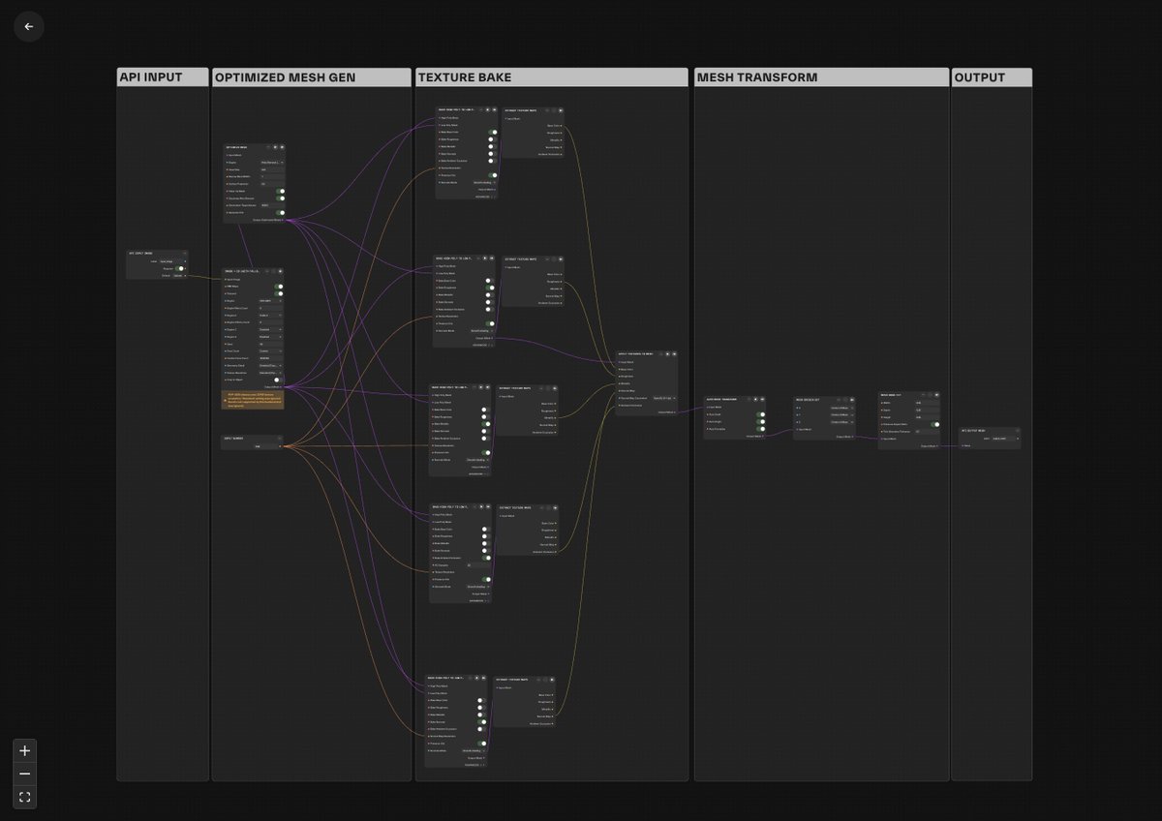Click the orange warning note under Image to 3D
This screenshot has width=1162, height=821.
click(253, 400)
